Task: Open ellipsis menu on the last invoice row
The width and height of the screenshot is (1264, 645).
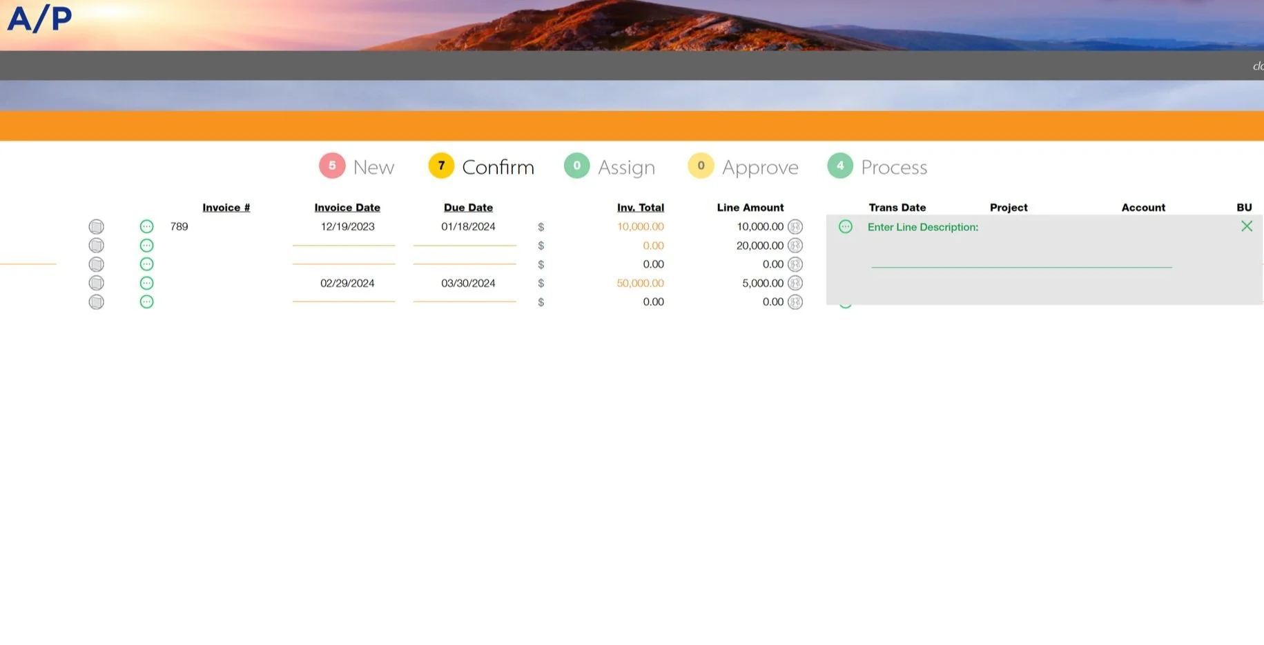Action: (x=146, y=301)
